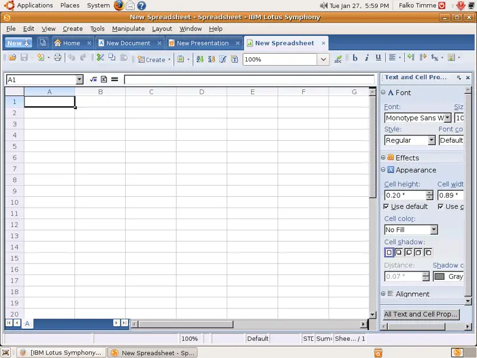This screenshot has height=358, width=477.
Task: Click the volume speaker icon in the panel
Action: tap(324, 5)
